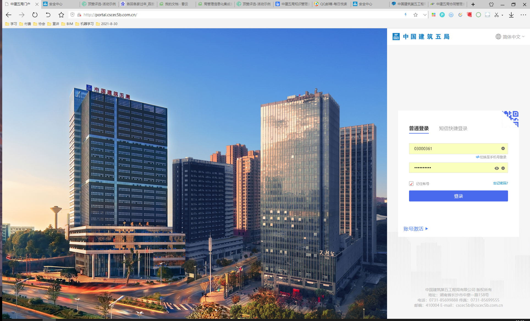Toggle password visibility eye icon
This screenshot has width=530, height=321.
[496, 168]
